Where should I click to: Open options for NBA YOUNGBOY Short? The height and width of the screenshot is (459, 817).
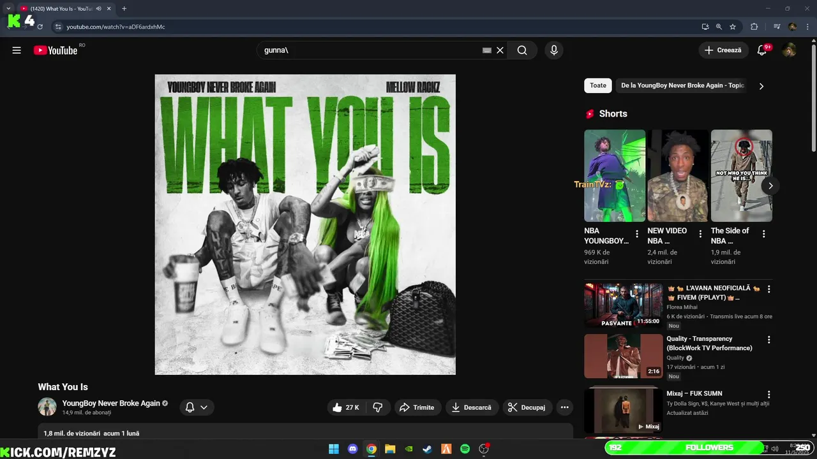637,234
